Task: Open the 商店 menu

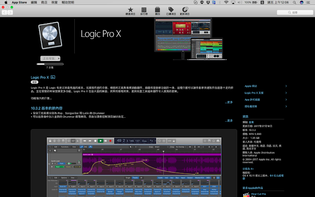Action: click(x=44, y=2)
